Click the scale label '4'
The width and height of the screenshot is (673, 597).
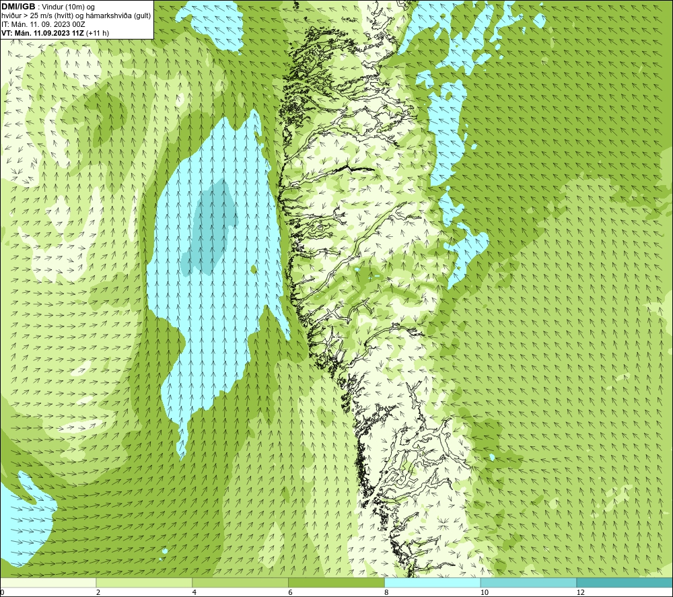tap(194, 593)
